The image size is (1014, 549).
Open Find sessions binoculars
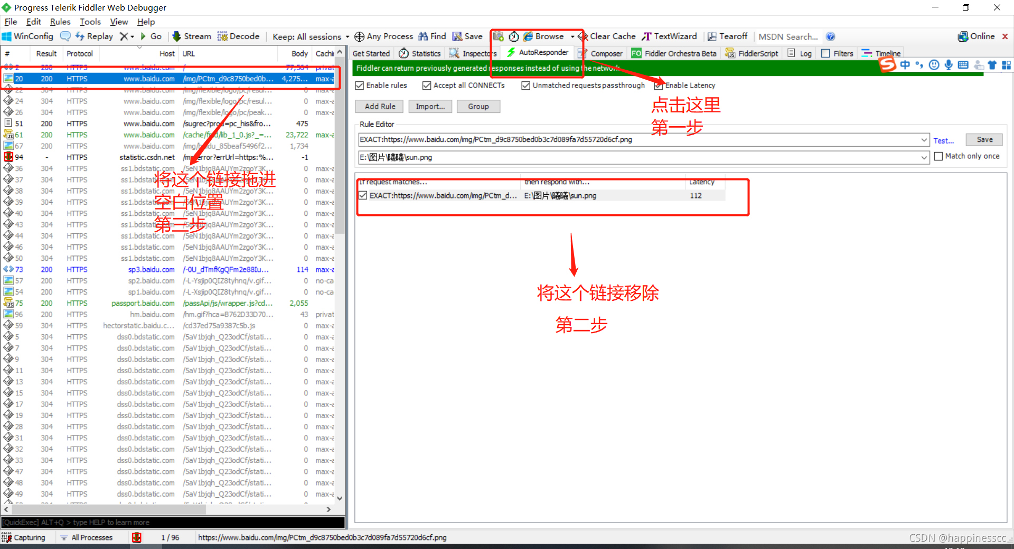click(x=432, y=36)
